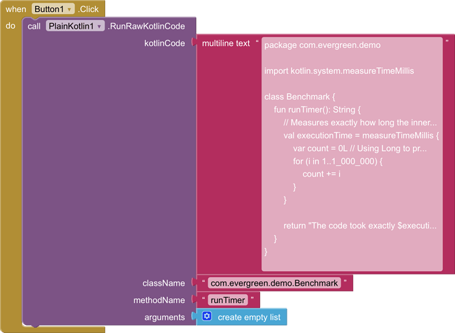455x333 pixels.
Task: Click the 'return "The code took exactly' line
Action: pos(360,226)
